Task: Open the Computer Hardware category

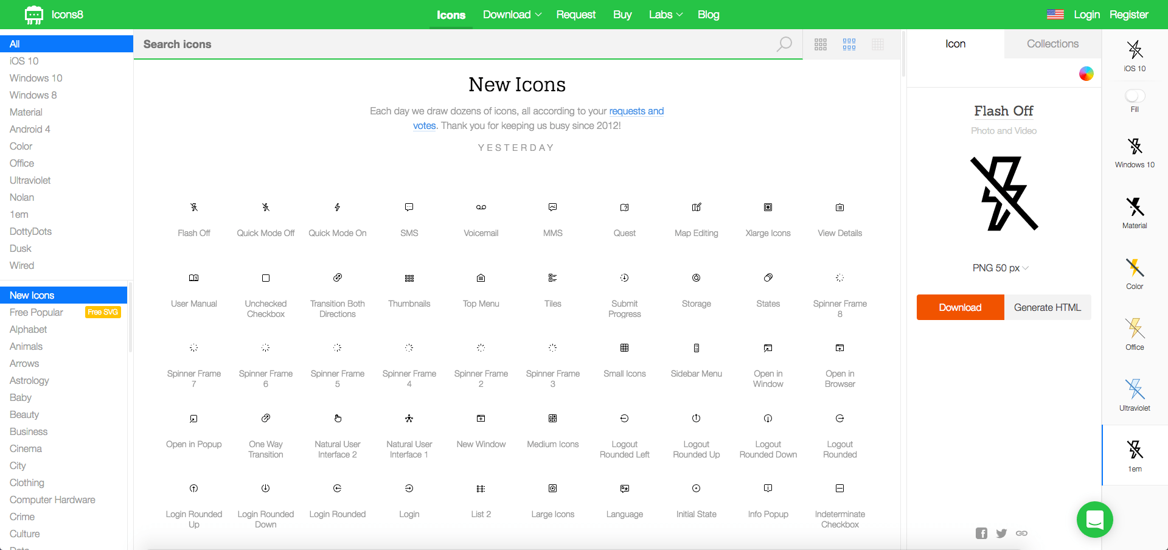Action: (52, 500)
